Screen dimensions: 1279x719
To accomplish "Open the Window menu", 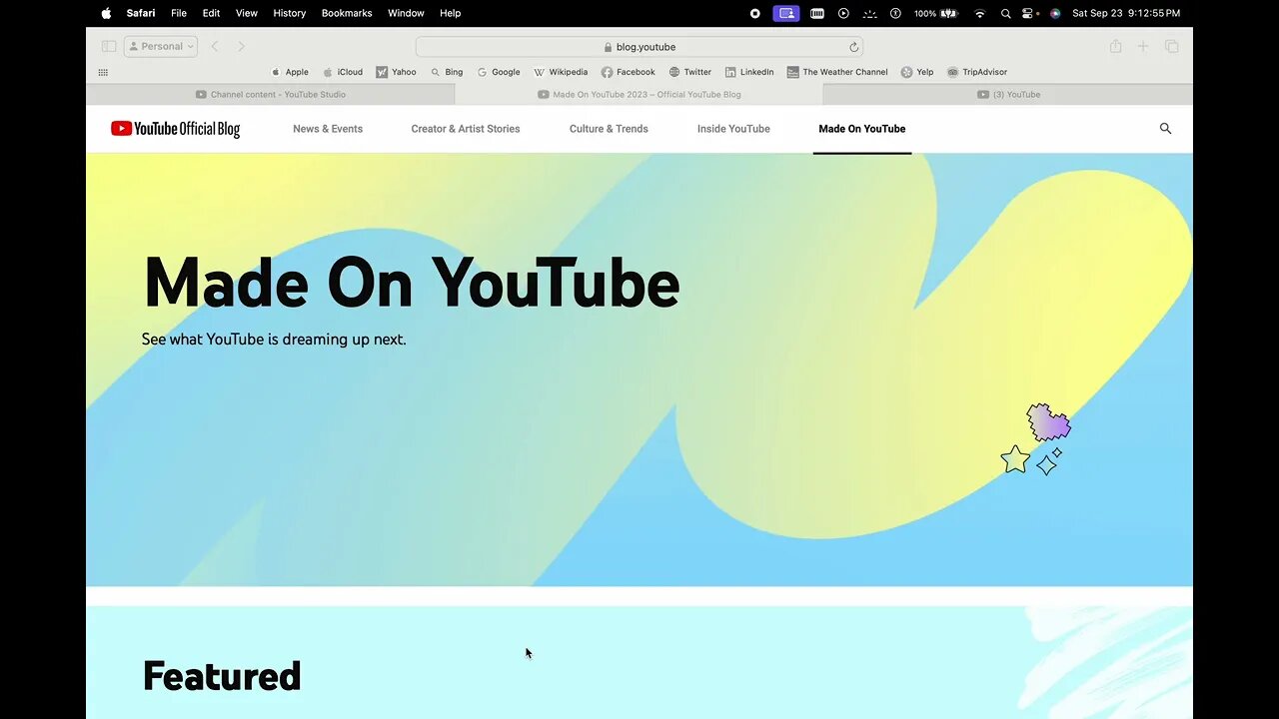I will tap(406, 13).
